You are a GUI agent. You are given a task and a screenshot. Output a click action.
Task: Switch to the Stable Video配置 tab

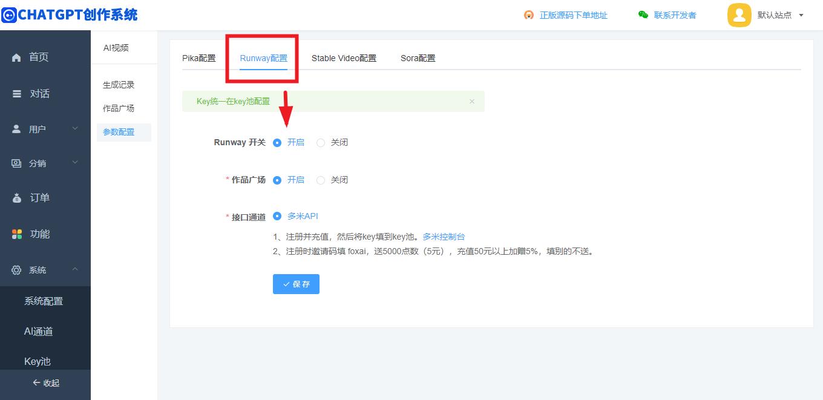tap(344, 58)
